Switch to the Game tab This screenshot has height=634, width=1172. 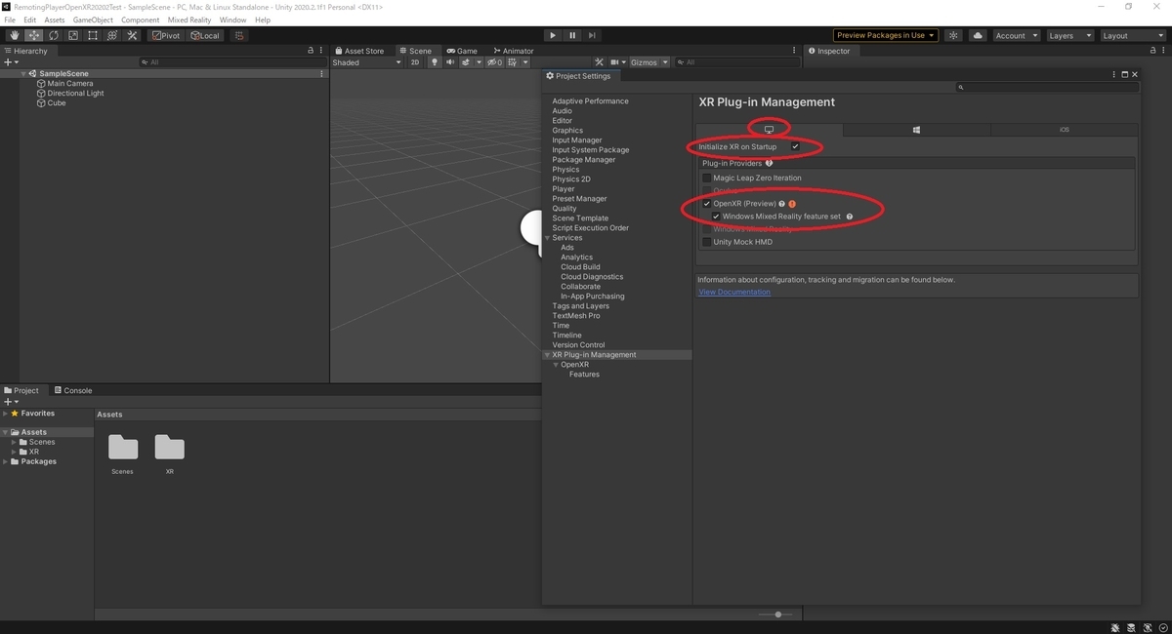[x=463, y=51]
